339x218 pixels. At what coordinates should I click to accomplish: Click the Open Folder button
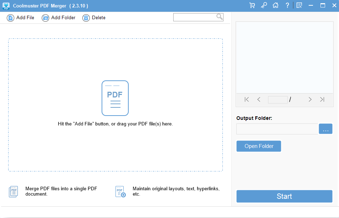pos(258,146)
